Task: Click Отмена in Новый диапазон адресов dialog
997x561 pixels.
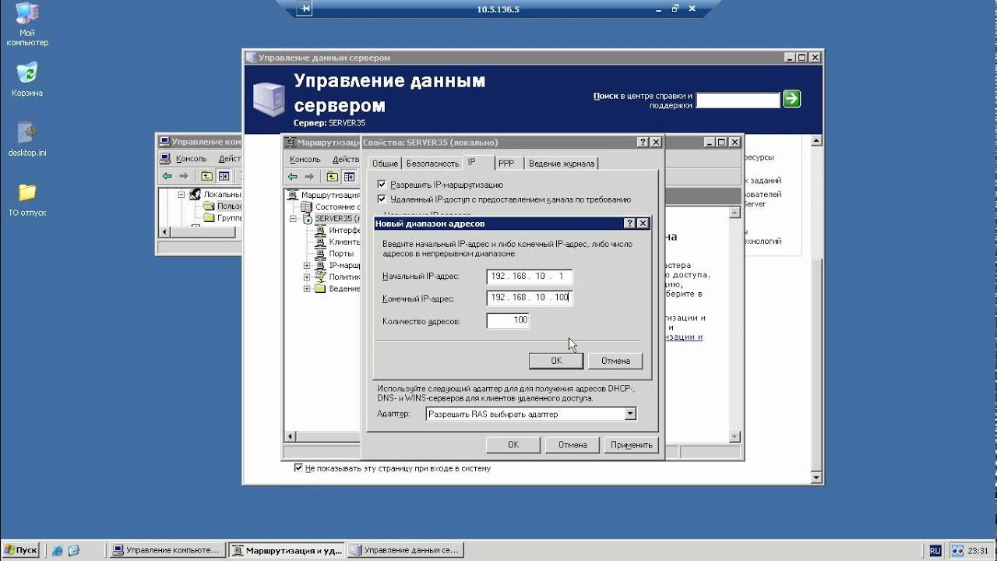Action: point(615,361)
